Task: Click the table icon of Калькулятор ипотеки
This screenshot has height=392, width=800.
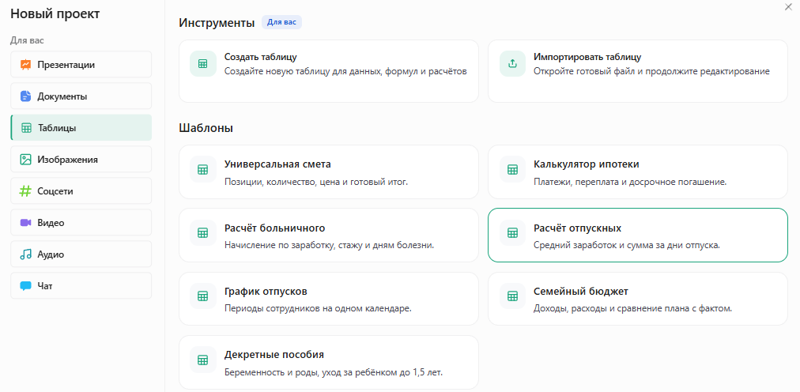Action: tap(512, 169)
